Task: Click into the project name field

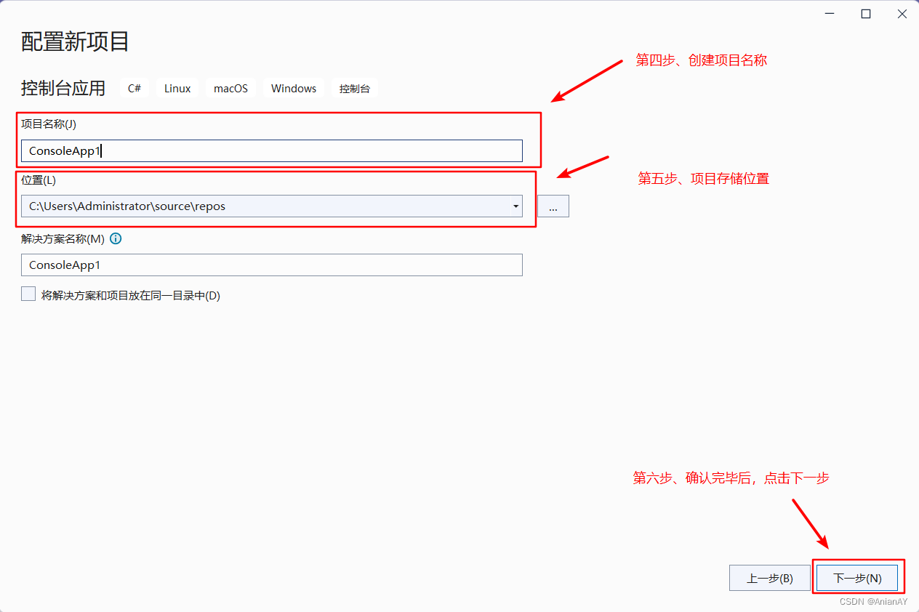Action: click(x=272, y=151)
